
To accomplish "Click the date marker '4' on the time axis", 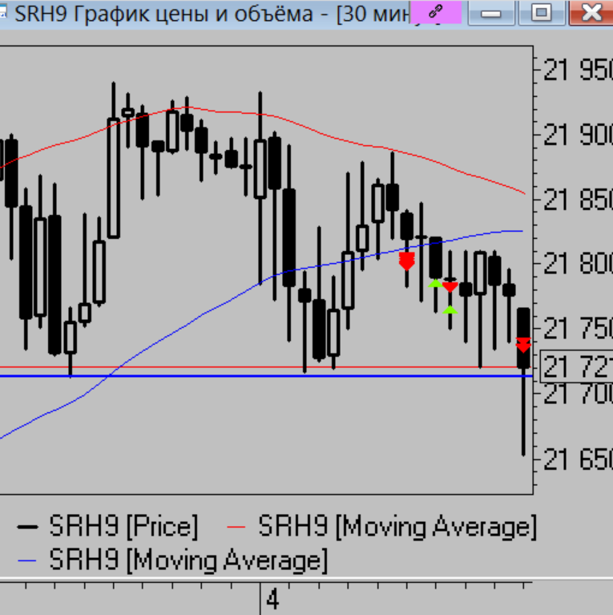I will 273,599.
